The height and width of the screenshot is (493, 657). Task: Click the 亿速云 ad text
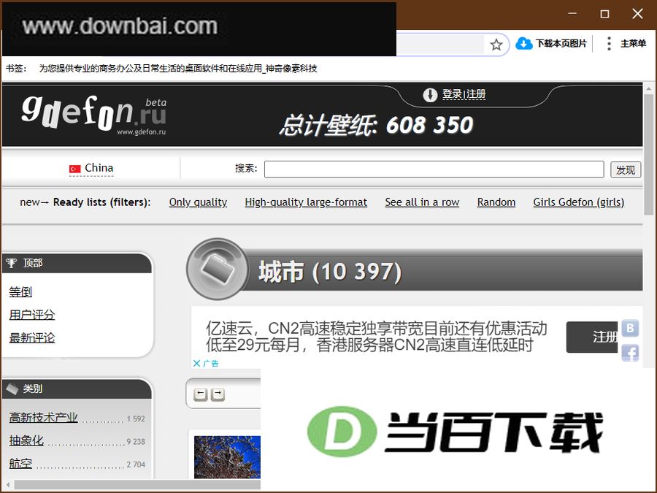(376, 337)
